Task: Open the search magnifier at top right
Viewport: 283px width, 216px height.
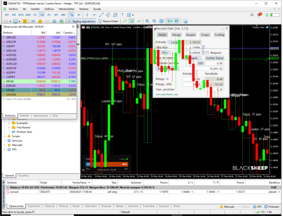Action: [x=252, y=15]
